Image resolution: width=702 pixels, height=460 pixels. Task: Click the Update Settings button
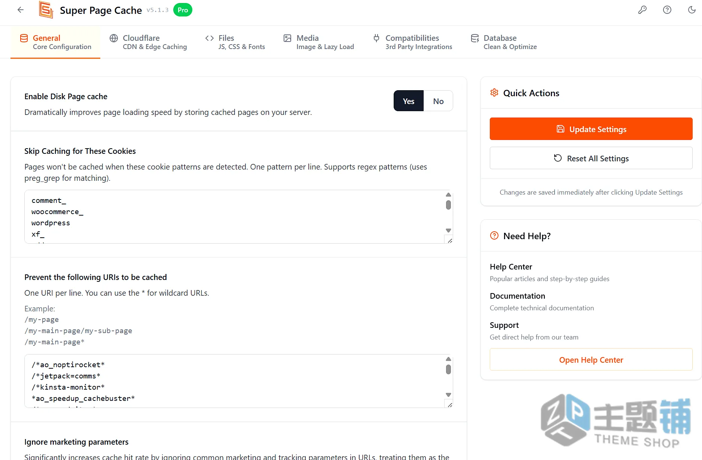591,129
